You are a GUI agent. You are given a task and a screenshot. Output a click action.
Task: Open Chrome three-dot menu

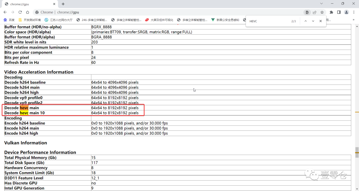(354, 12)
